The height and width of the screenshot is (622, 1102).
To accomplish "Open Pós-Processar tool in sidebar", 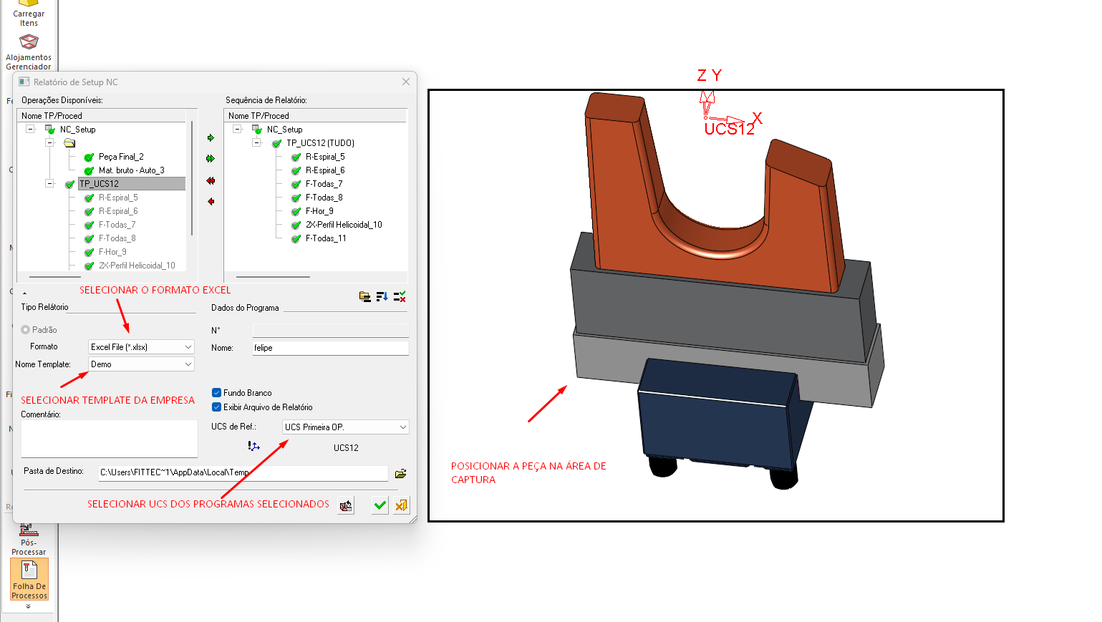I will (29, 540).
